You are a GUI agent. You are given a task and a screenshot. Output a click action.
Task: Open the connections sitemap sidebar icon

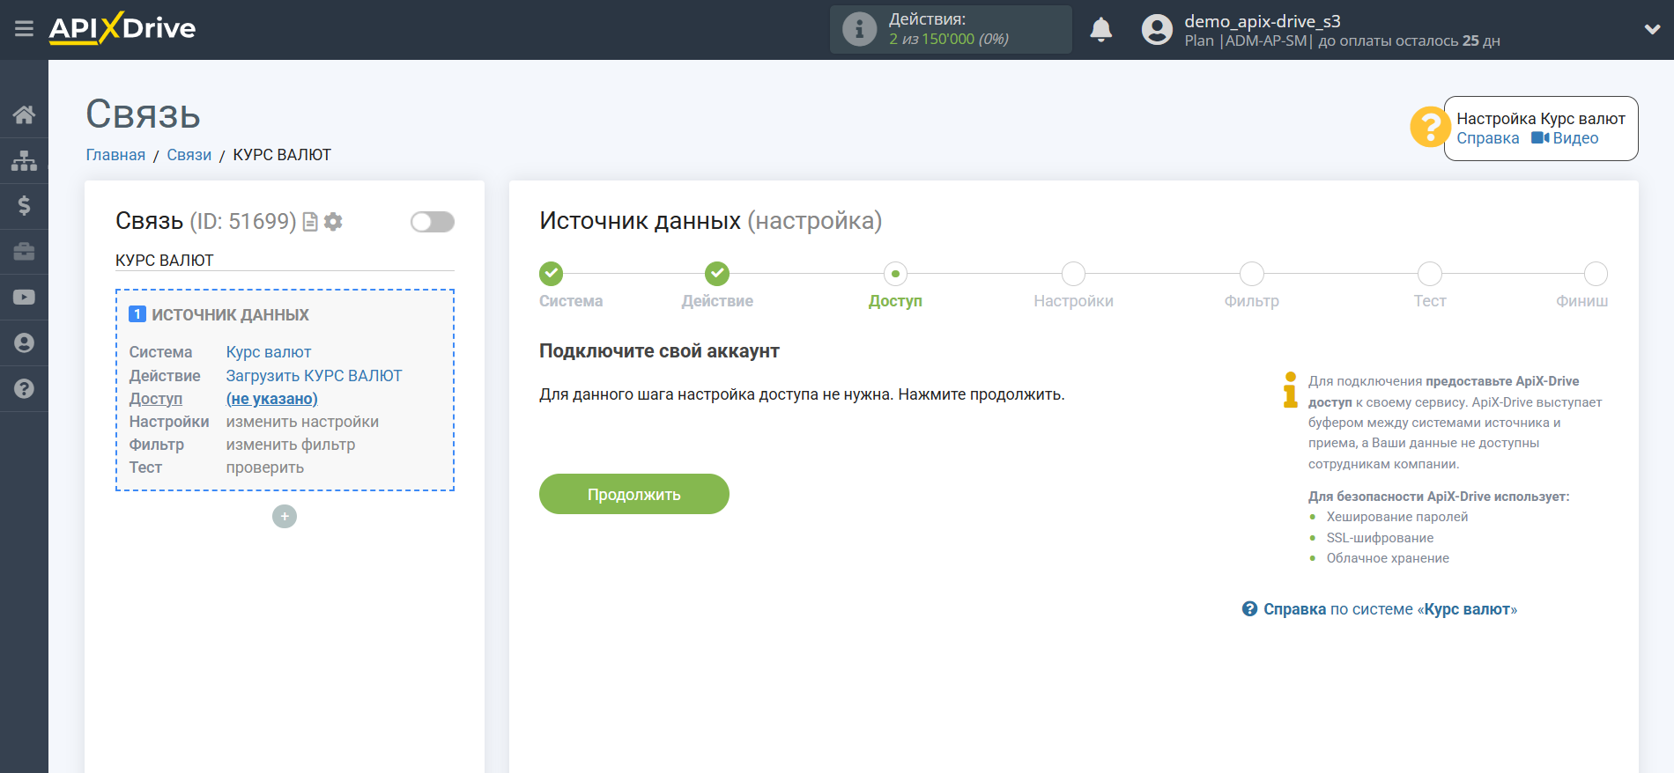tap(24, 160)
